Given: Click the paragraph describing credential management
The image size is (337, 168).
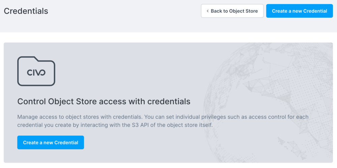Looking at the screenshot, I should [163, 121].
